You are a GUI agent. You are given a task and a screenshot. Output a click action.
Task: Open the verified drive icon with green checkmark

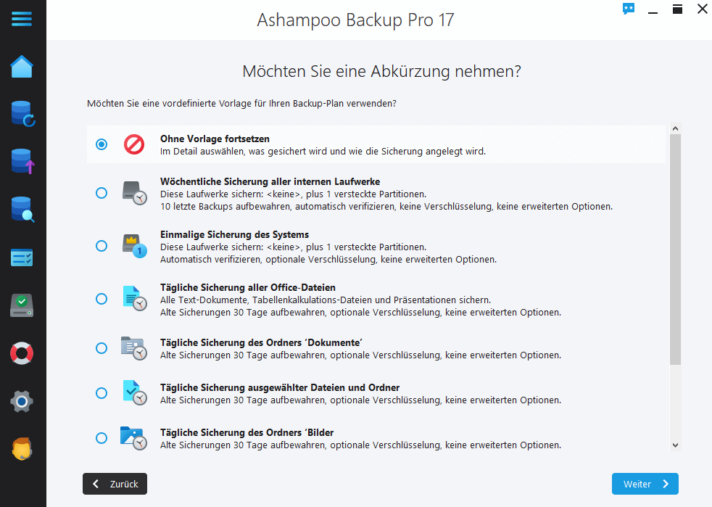point(22,305)
